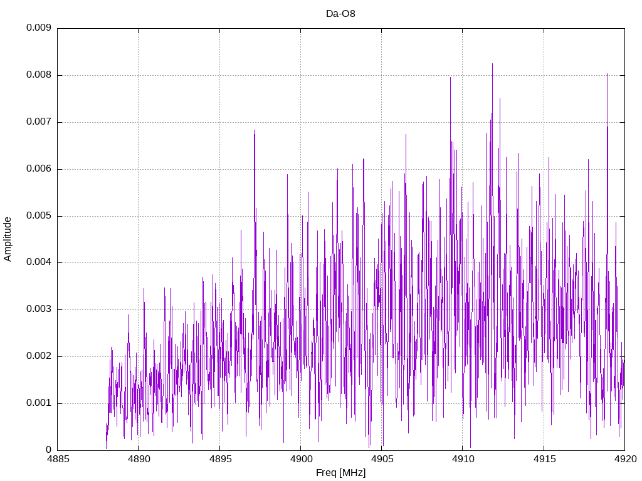Click the 4895 x-axis tick label

220,459
